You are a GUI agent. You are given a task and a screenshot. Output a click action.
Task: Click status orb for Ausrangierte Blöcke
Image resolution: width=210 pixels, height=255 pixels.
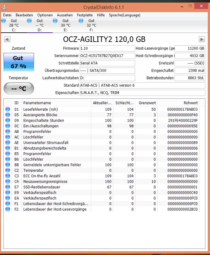(8, 115)
